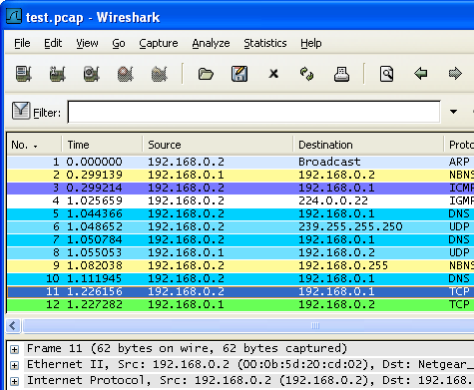Image resolution: width=474 pixels, height=390 pixels.
Task: Click the find packet magnifier icon
Action: point(386,74)
